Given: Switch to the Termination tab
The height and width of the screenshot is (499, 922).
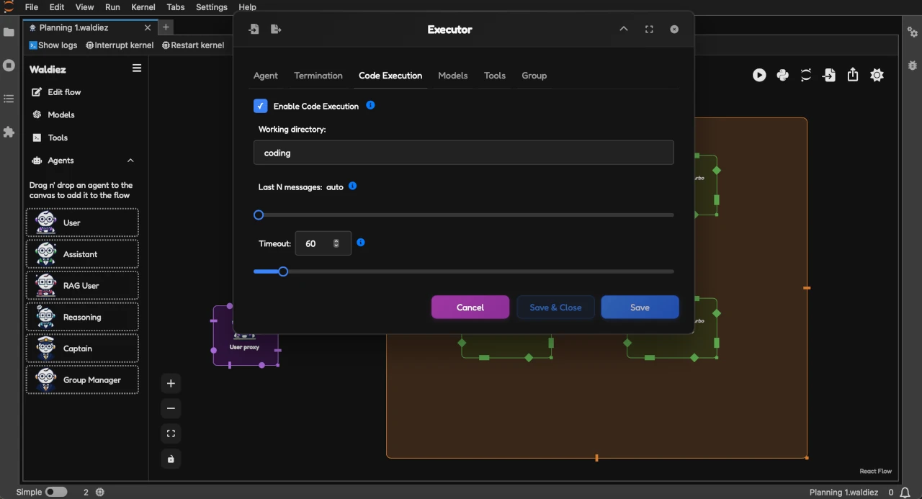Looking at the screenshot, I should tap(318, 76).
